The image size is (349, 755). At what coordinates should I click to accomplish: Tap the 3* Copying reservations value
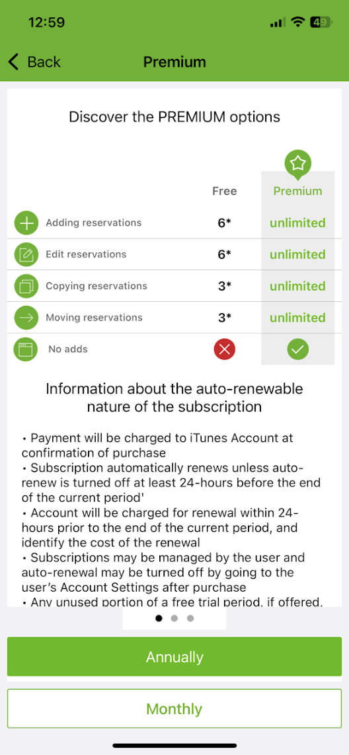pyautogui.click(x=225, y=287)
